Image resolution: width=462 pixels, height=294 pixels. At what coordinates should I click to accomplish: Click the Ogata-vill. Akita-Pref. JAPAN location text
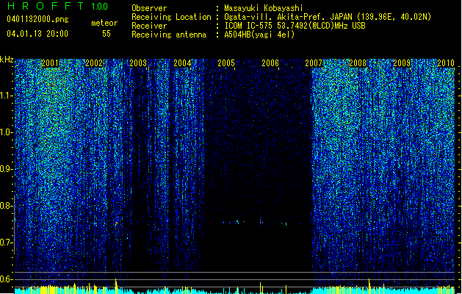[x=328, y=17]
